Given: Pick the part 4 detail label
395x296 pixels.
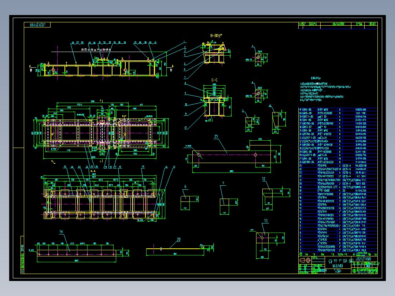Looking at the screenshot, I should 253,83.
